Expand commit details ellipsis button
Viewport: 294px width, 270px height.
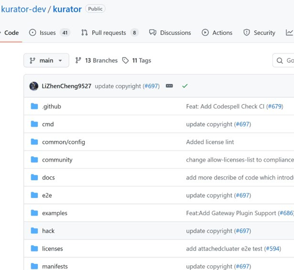click(169, 86)
